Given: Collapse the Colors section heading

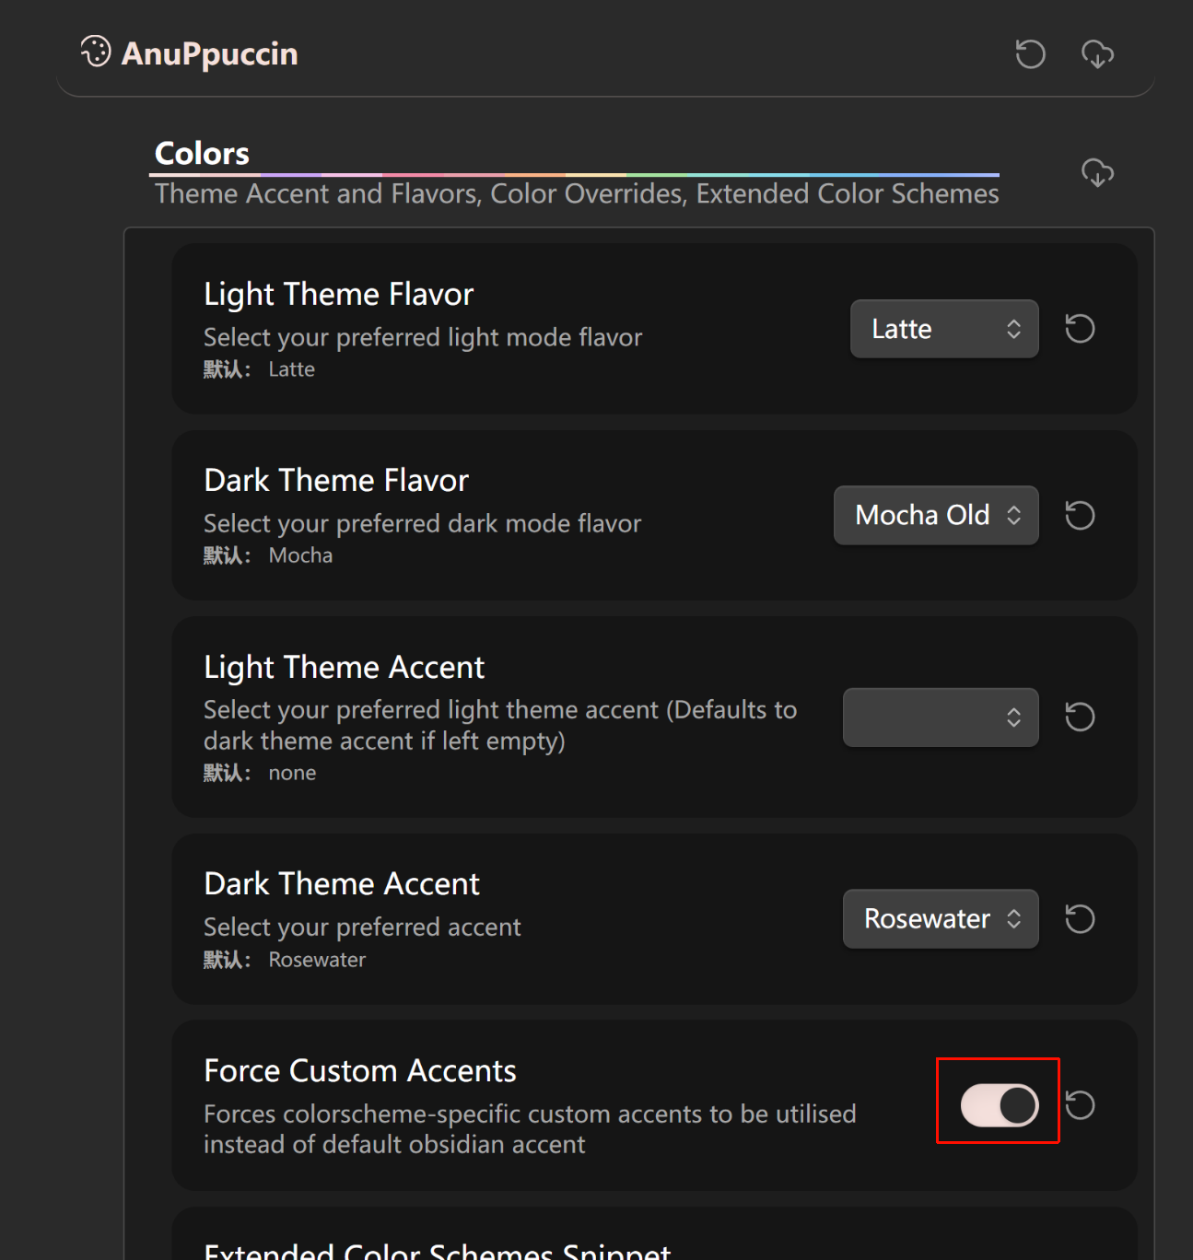Looking at the screenshot, I should tap(202, 153).
